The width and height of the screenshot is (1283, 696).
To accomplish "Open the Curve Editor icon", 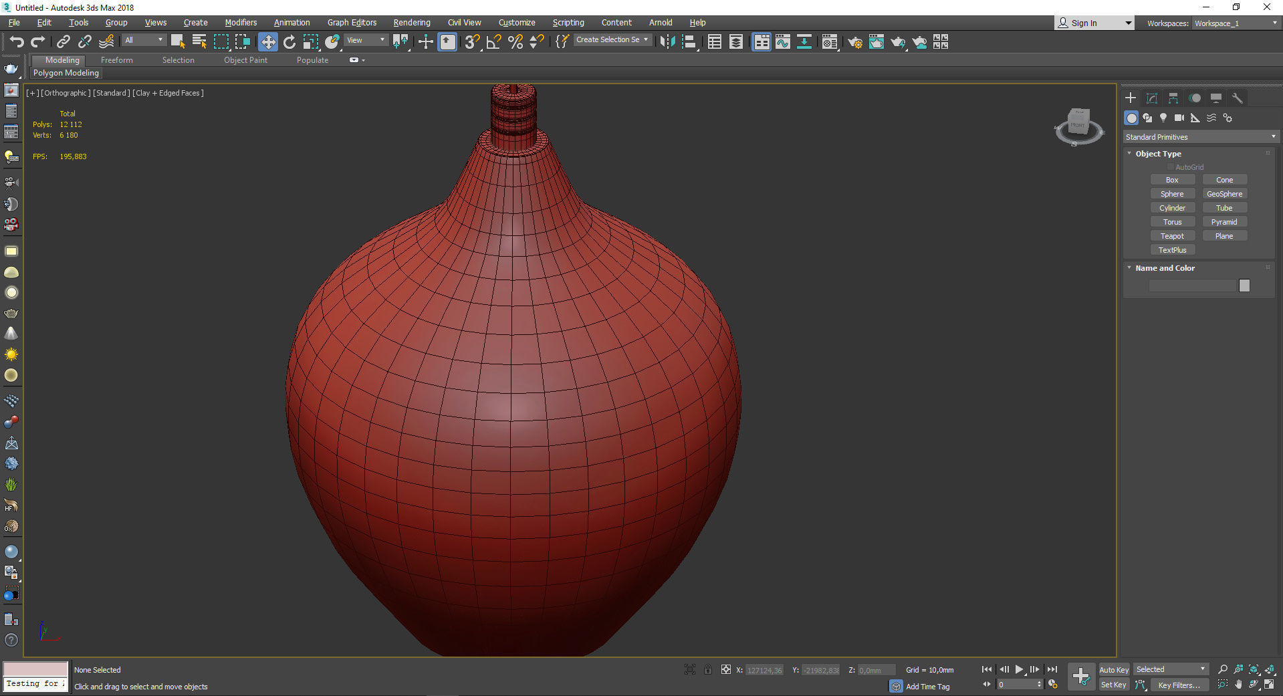I will pos(783,42).
